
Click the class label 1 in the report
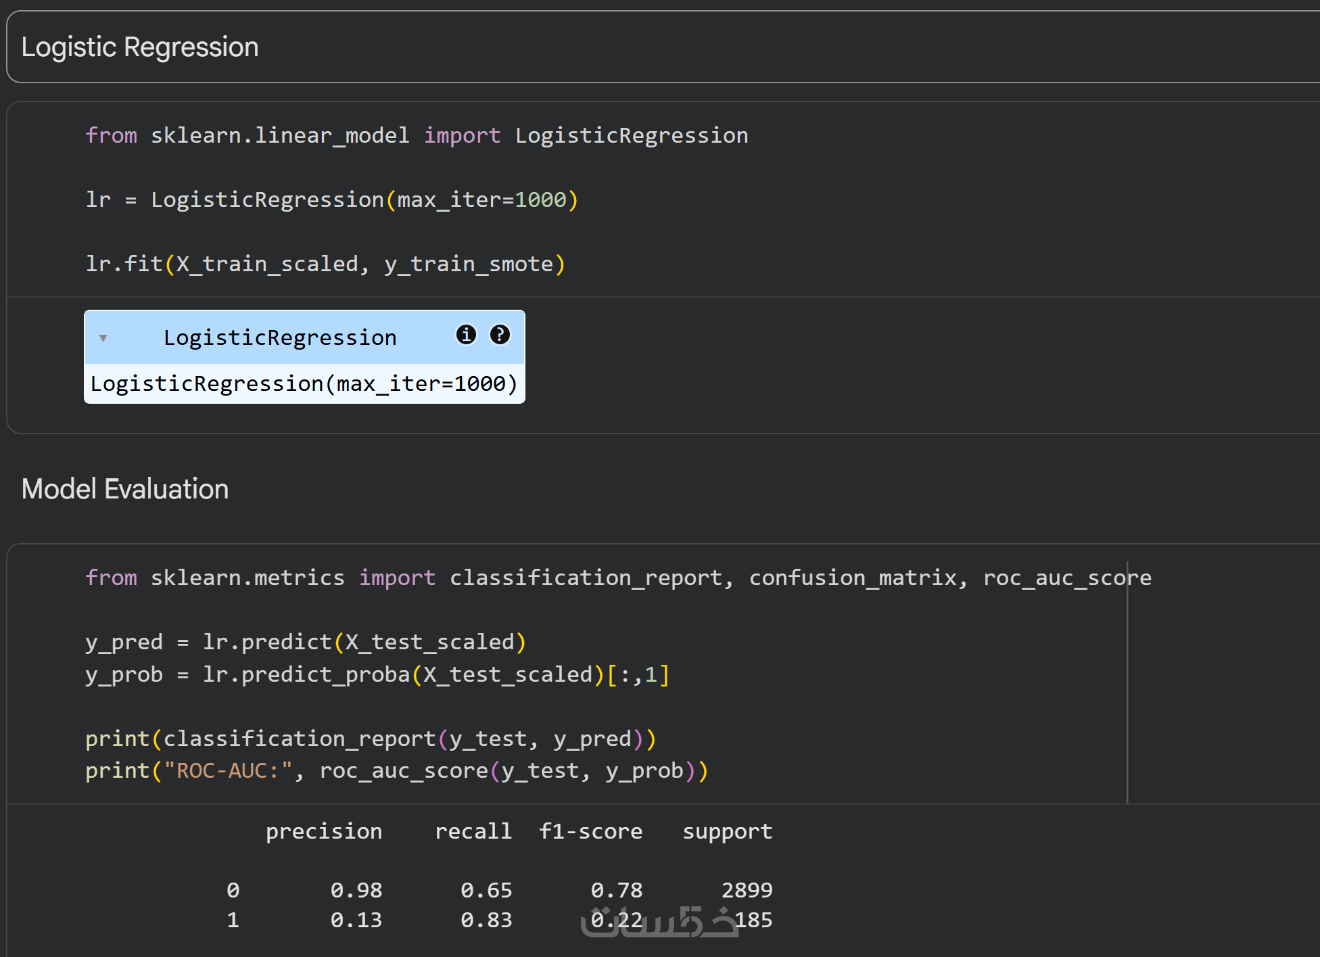pos(233,920)
